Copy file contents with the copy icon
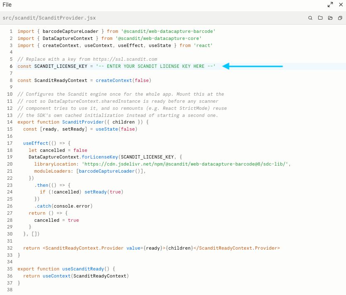The height and width of the screenshot is (295, 346). point(340,18)
